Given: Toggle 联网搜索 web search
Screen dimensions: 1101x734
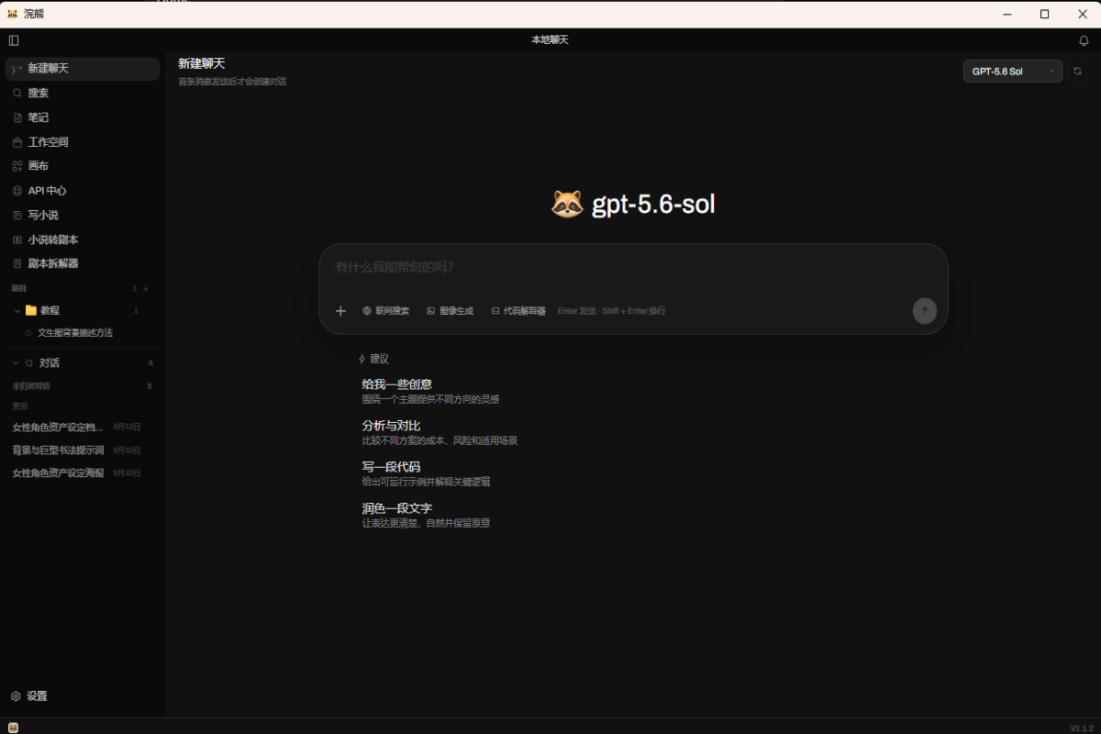Looking at the screenshot, I should point(385,311).
